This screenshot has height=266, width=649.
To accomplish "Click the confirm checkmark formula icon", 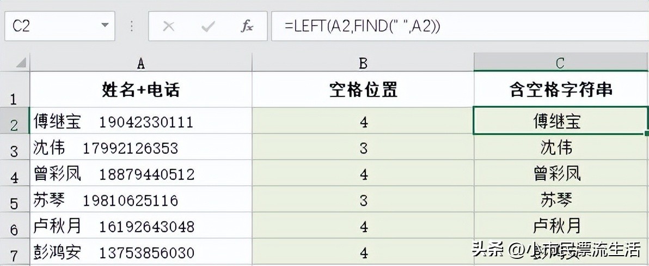I will click(207, 26).
